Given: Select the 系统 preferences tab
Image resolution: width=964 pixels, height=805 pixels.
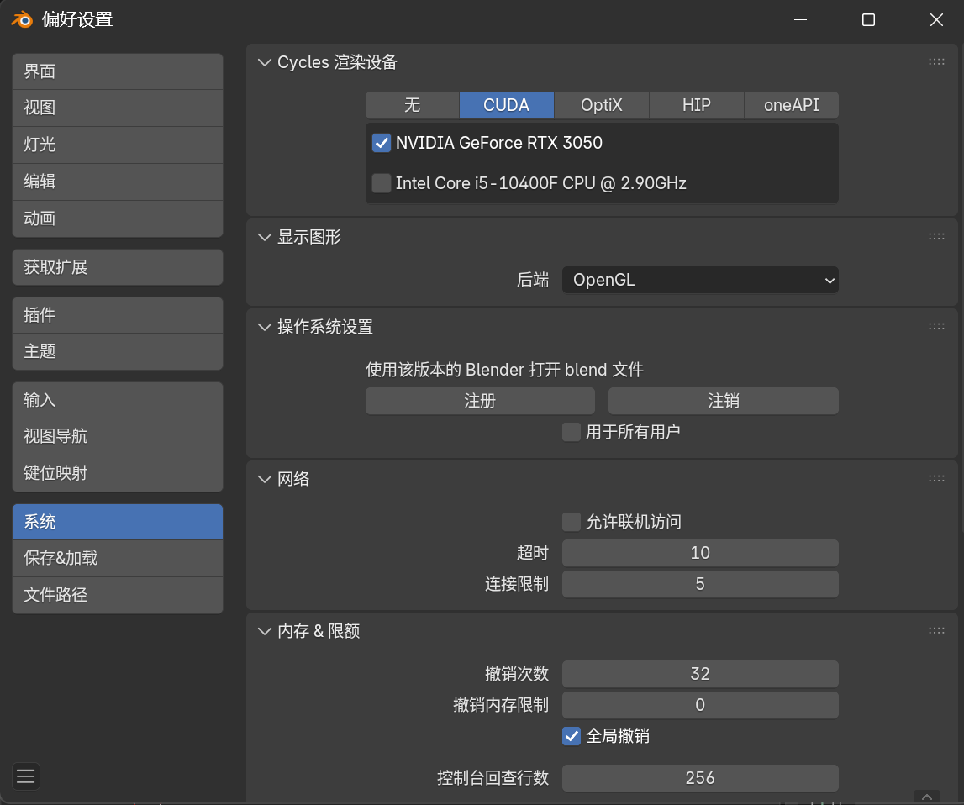Looking at the screenshot, I should [x=118, y=522].
